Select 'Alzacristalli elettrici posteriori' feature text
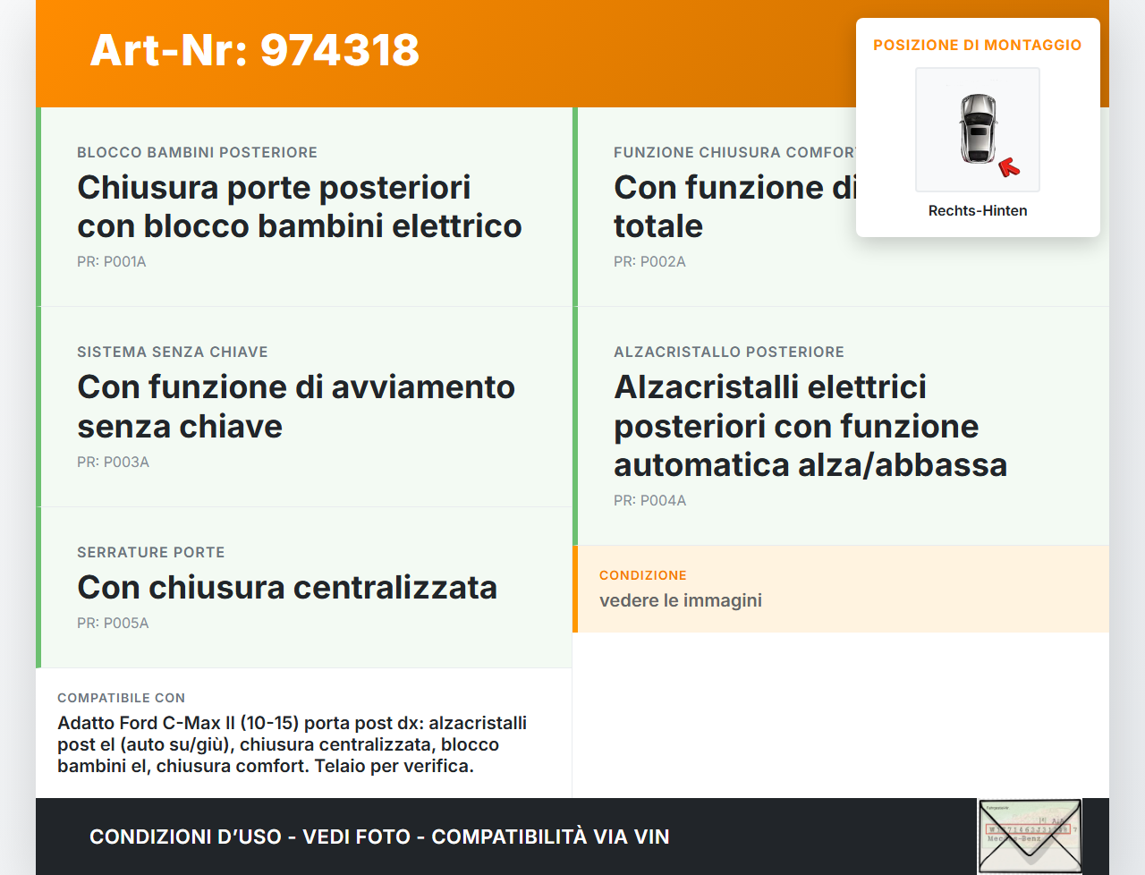The width and height of the screenshot is (1145, 875). [x=810, y=426]
